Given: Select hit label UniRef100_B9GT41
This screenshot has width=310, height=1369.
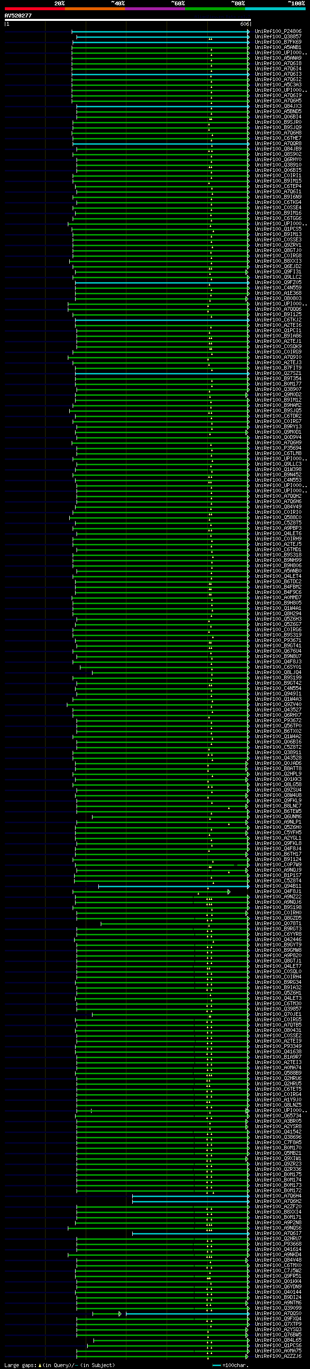Looking at the screenshot, I should (278, 646).
